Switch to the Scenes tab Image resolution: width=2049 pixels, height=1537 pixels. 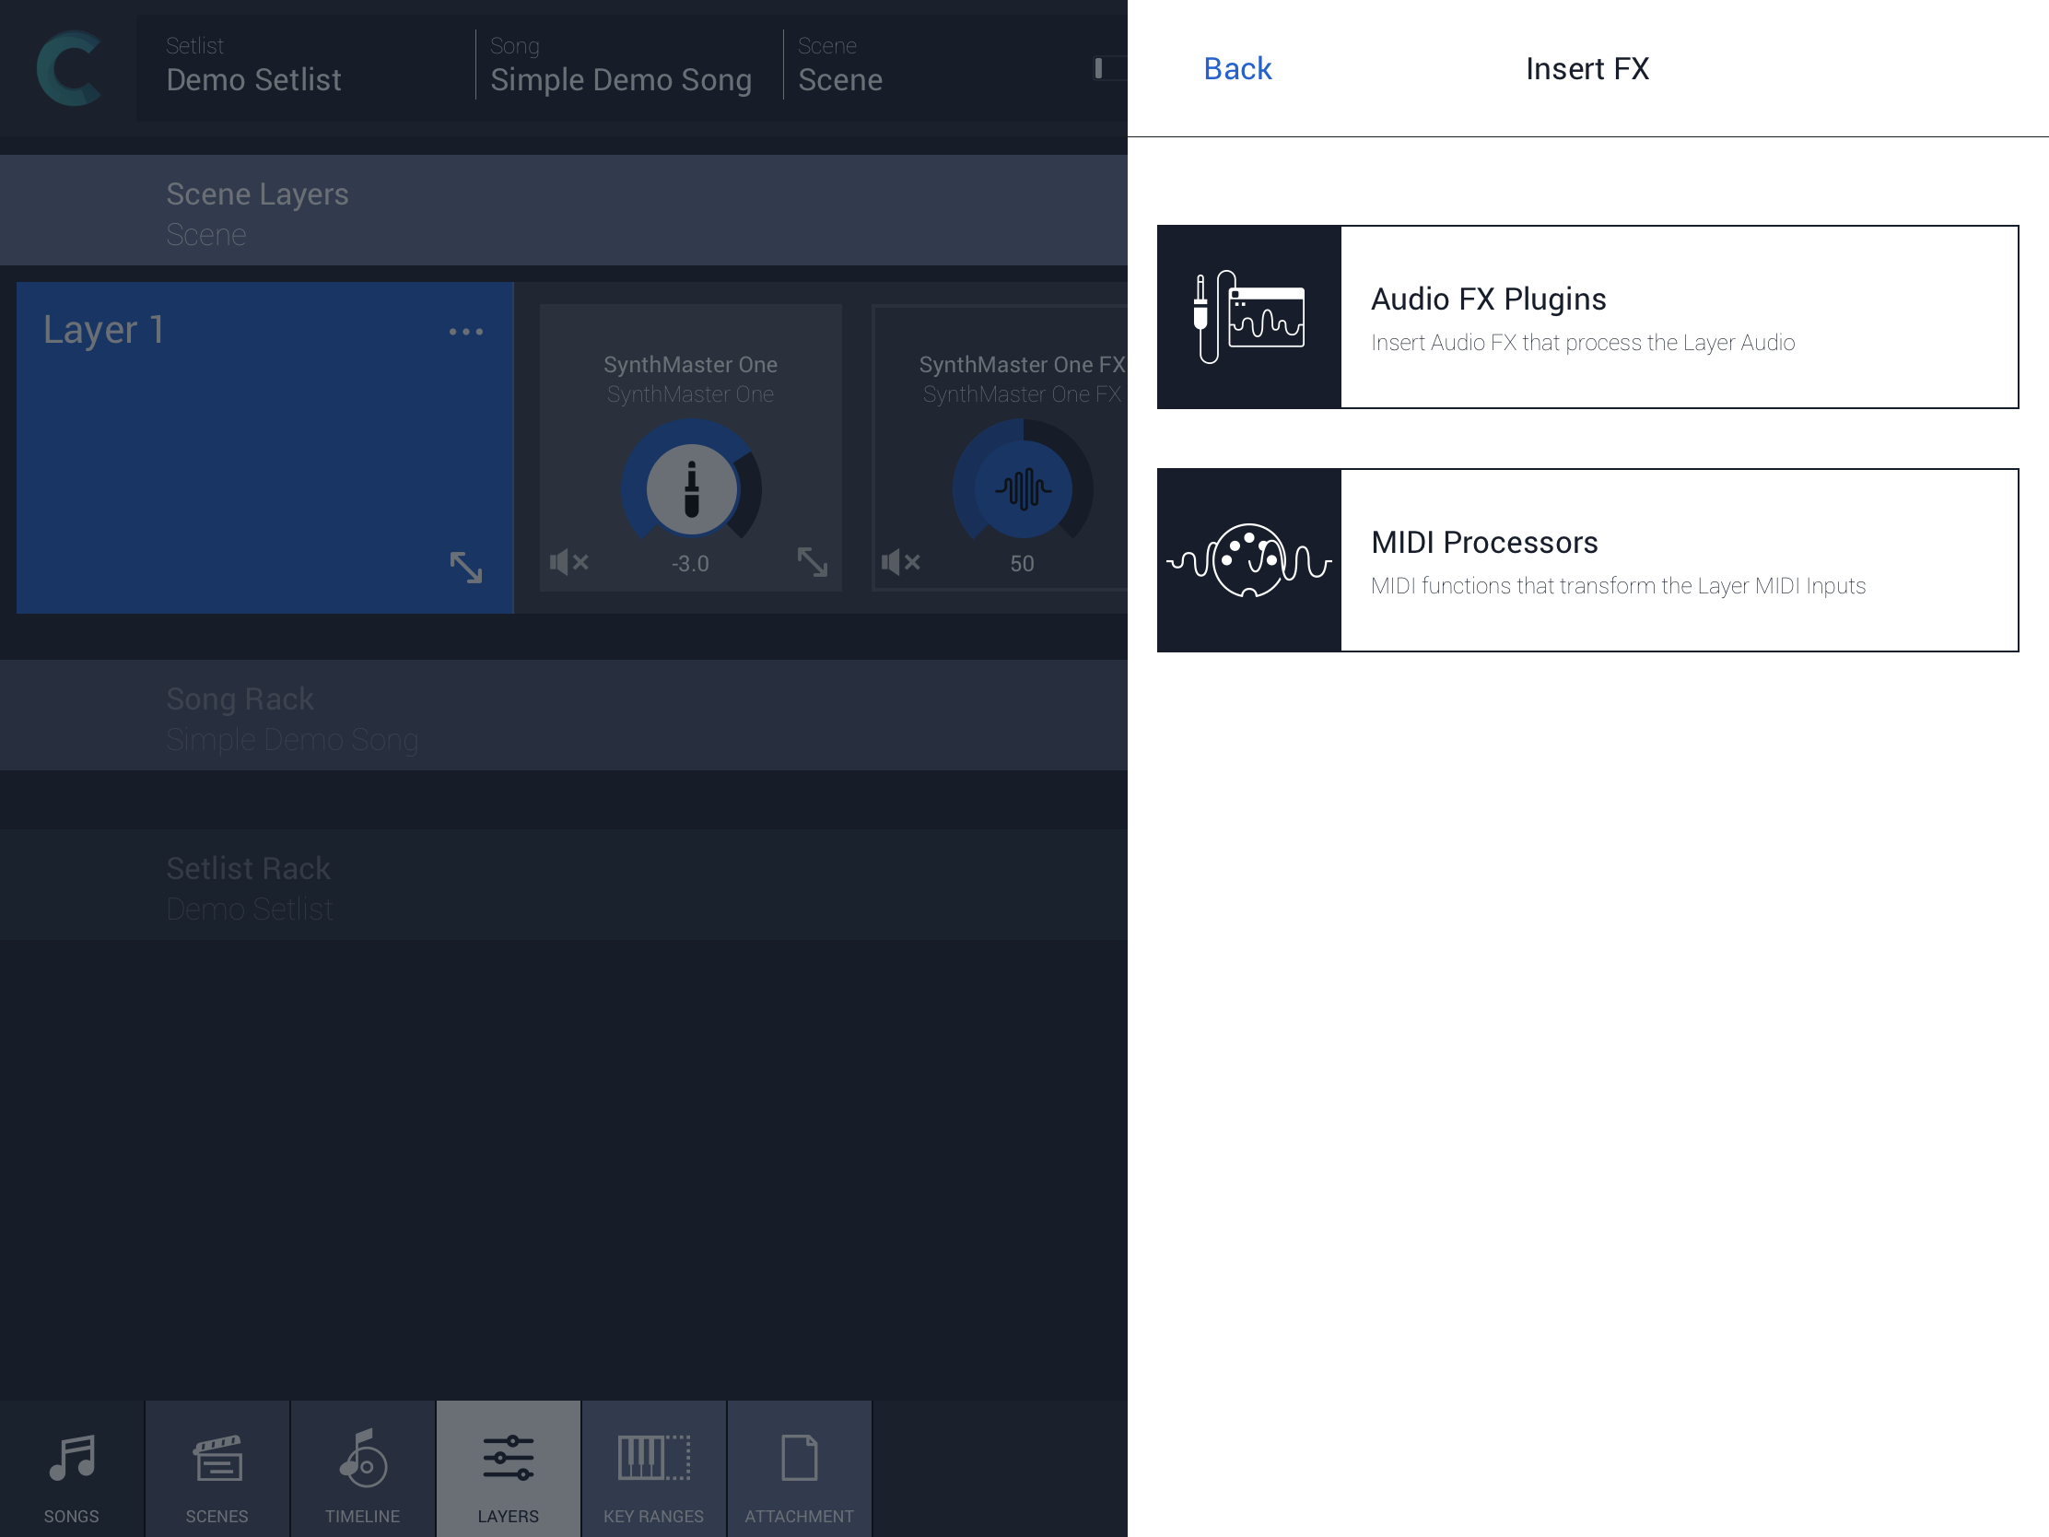click(217, 1470)
